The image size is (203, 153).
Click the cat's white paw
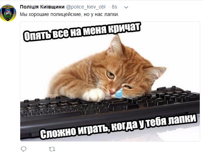coord(94,94)
